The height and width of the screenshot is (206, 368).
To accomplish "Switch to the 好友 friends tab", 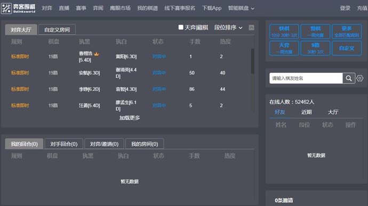I will point(280,112).
